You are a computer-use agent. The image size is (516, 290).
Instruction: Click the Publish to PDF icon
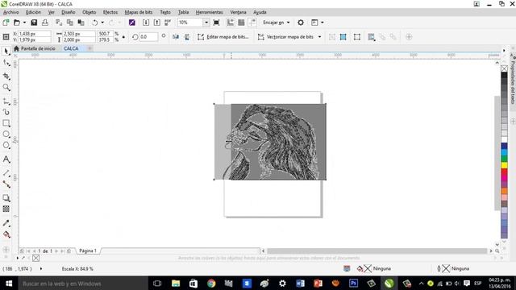click(168, 23)
